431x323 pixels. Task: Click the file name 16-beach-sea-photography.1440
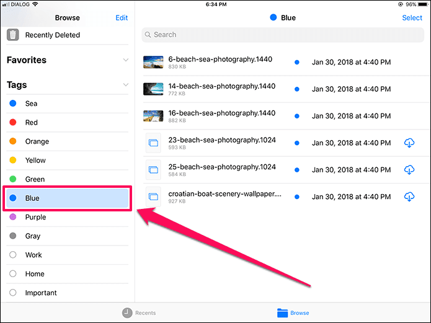click(222, 113)
